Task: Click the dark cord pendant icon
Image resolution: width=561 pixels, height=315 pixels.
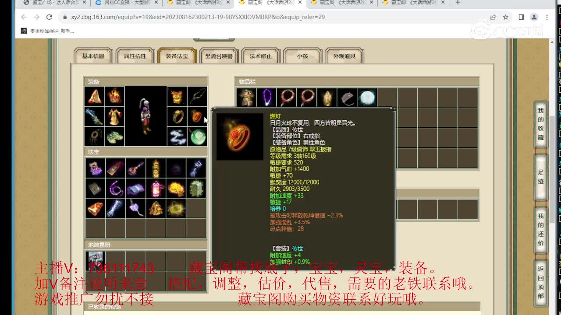Action: pos(197,96)
